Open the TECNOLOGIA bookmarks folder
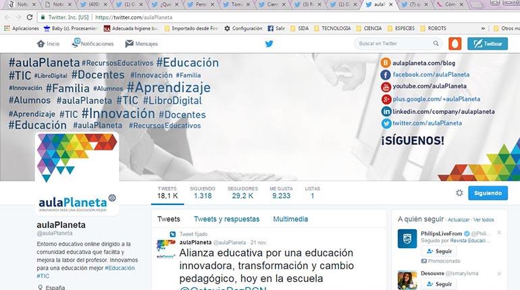The image size is (520, 290). click(332, 28)
